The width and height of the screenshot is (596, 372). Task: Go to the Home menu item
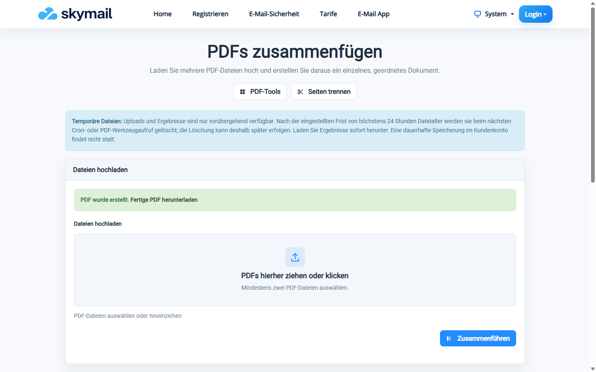163,14
